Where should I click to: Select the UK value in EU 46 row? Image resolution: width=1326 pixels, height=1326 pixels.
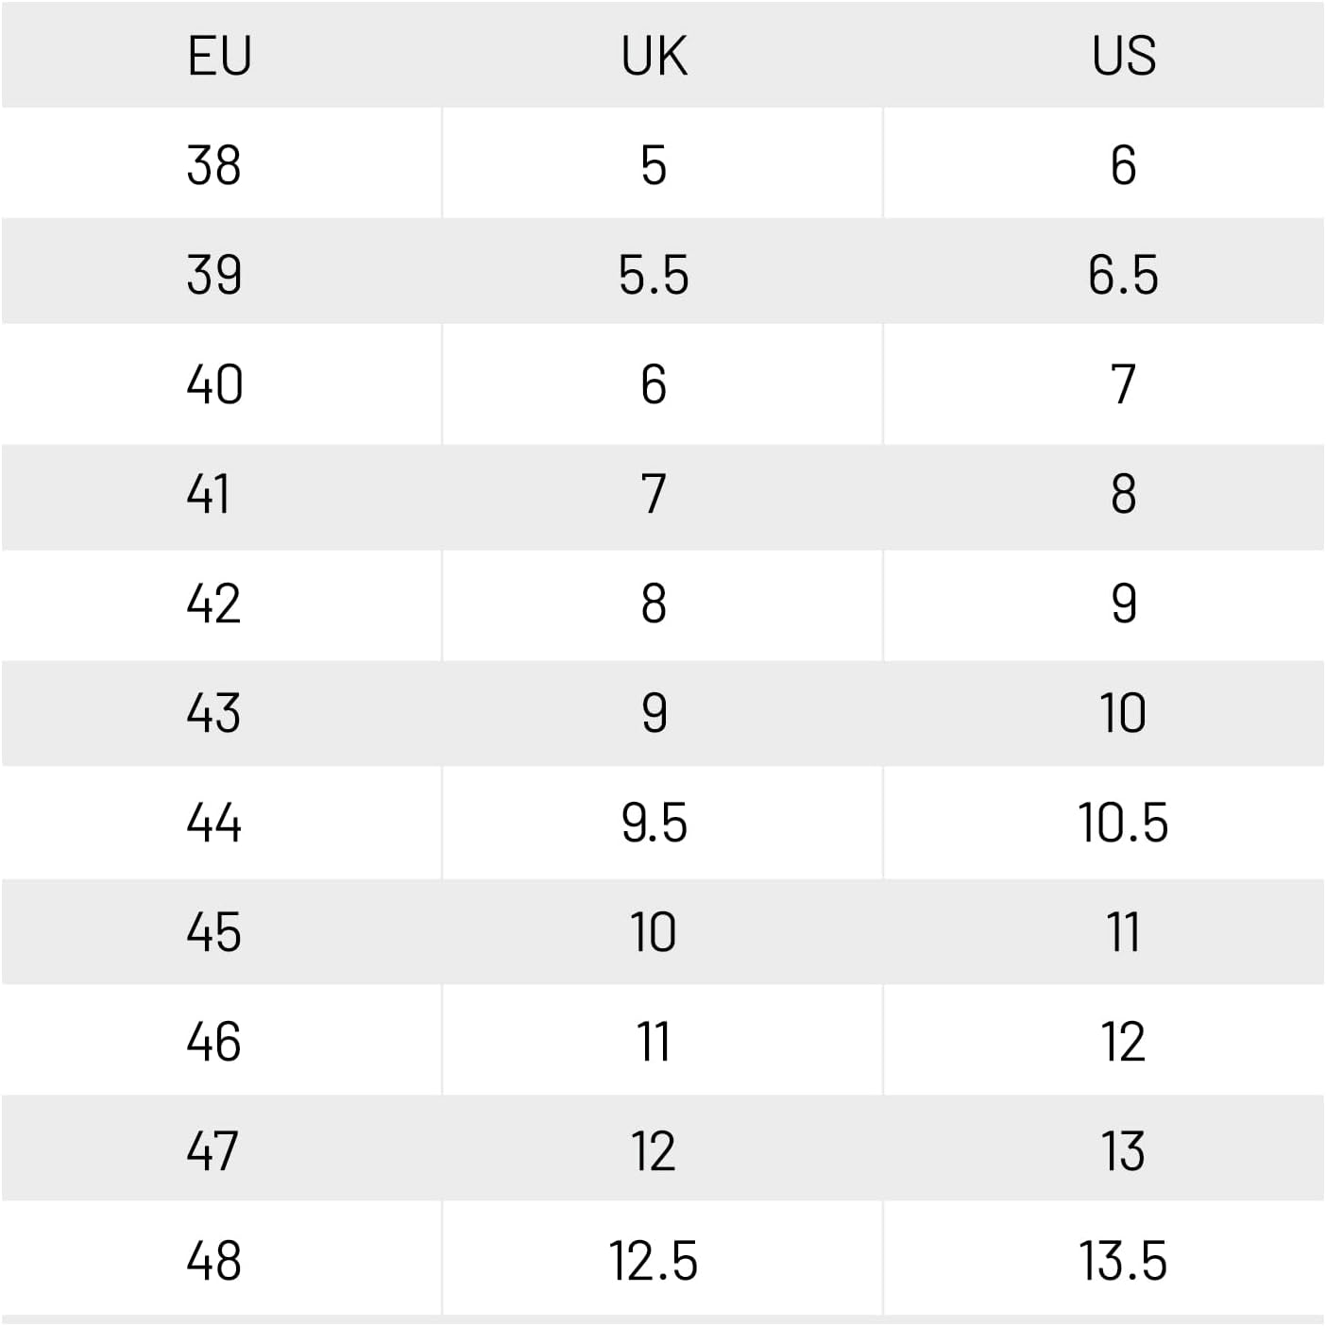click(x=654, y=1042)
